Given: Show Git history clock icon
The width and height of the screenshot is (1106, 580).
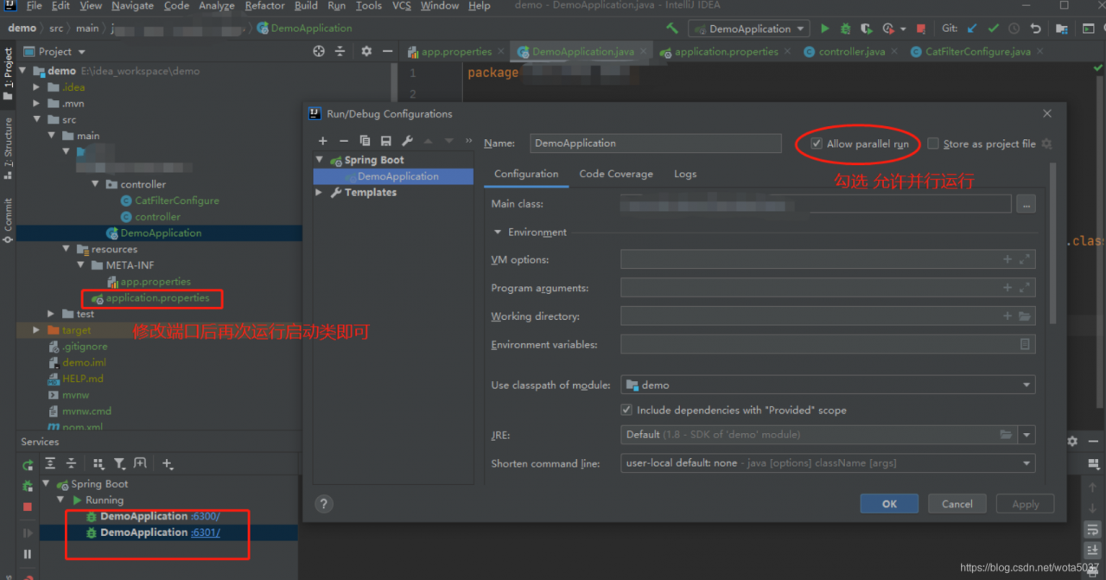Looking at the screenshot, I should [1014, 29].
